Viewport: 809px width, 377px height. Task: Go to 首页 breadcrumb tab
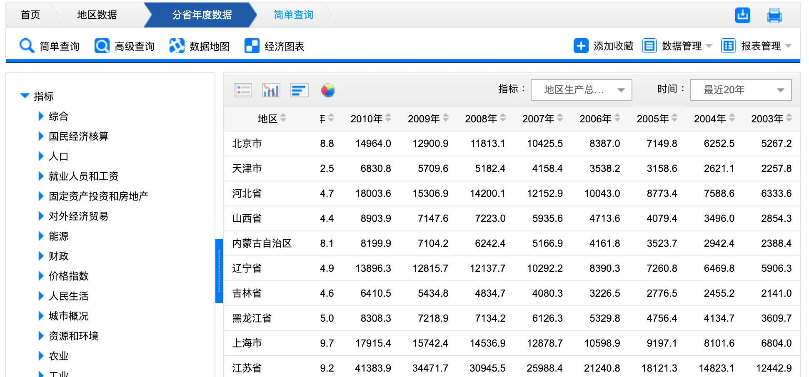(x=30, y=15)
